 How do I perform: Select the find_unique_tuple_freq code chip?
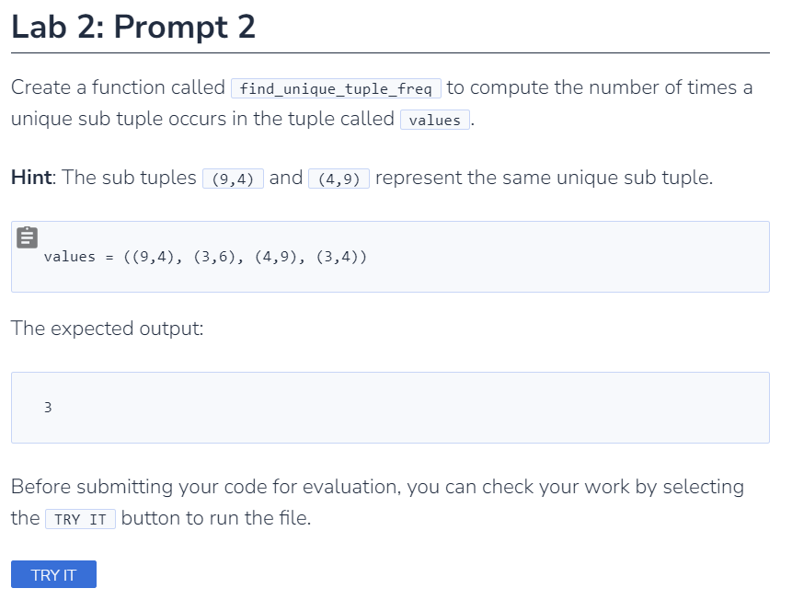[336, 88]
